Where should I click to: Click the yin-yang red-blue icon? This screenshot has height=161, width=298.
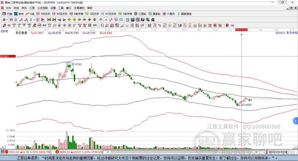click(227, 25)
